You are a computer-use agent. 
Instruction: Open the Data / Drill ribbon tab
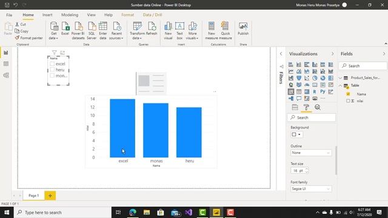[x=152, y=15]
